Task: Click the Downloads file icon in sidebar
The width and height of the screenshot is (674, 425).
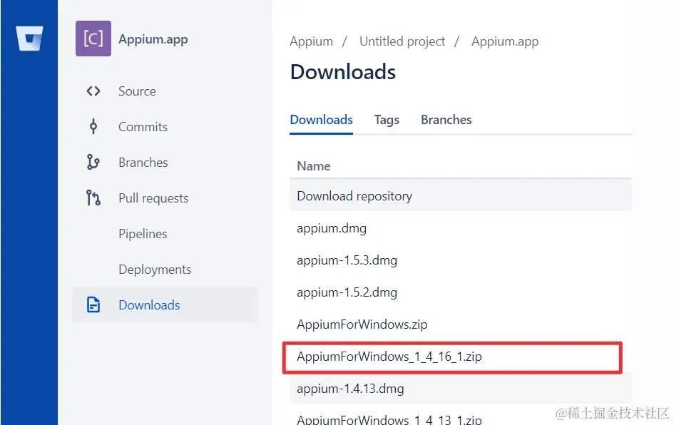Action: [93, 304]
